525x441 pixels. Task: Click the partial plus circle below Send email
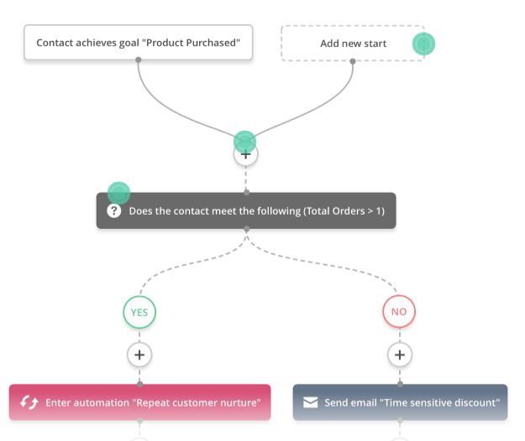pyautogui.click(x=399, y=438)
